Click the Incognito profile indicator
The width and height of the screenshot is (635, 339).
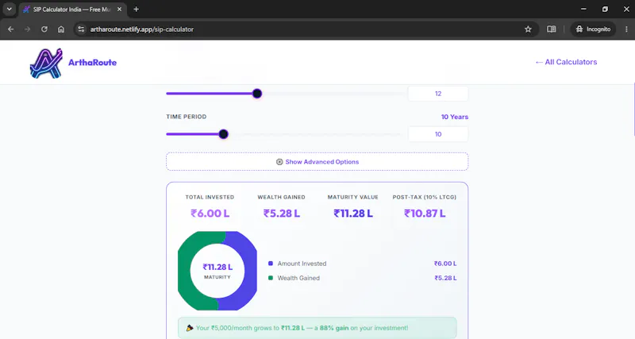(593, 29)
